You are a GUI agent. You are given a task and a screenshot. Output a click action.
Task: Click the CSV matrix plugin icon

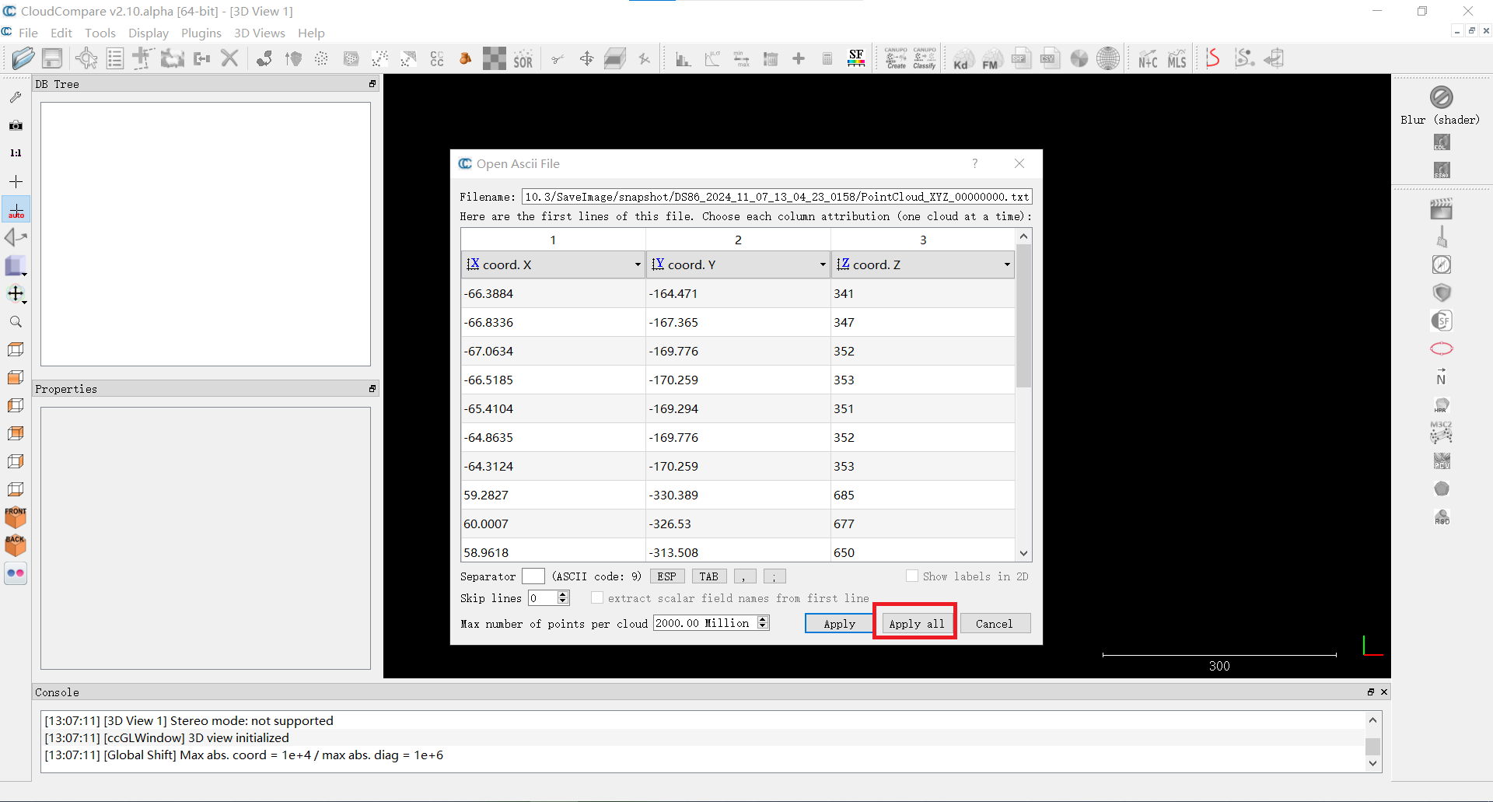(1050, 58)
